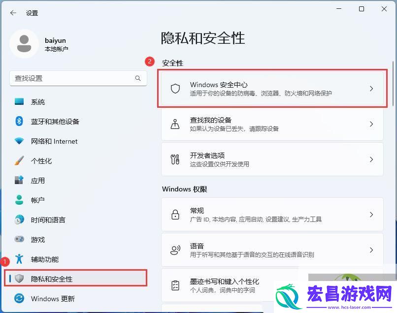Click the vertical scrollbar on right
Screen dimensions: 397x313
pos(393,84)
